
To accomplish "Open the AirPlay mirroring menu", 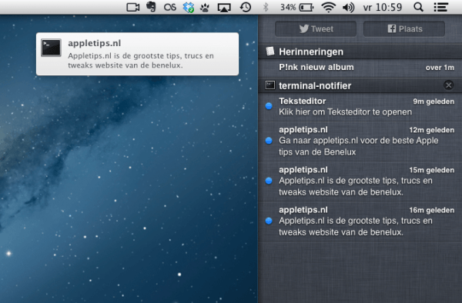I will pos(224,8).
